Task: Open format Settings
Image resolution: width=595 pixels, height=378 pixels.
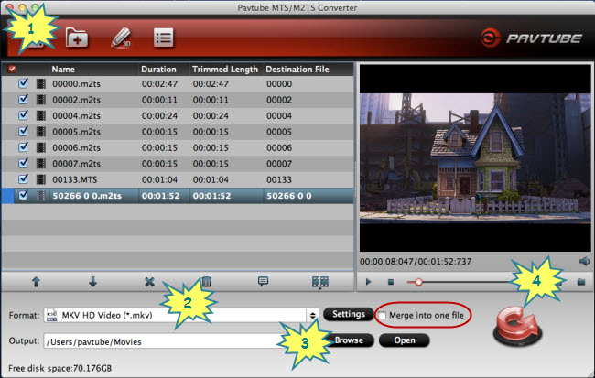Action: [x=349, y=314]
